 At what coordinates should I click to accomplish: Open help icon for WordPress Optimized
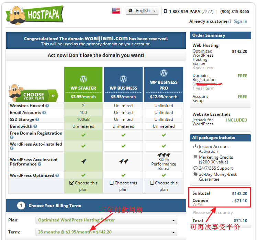(57, 175)
